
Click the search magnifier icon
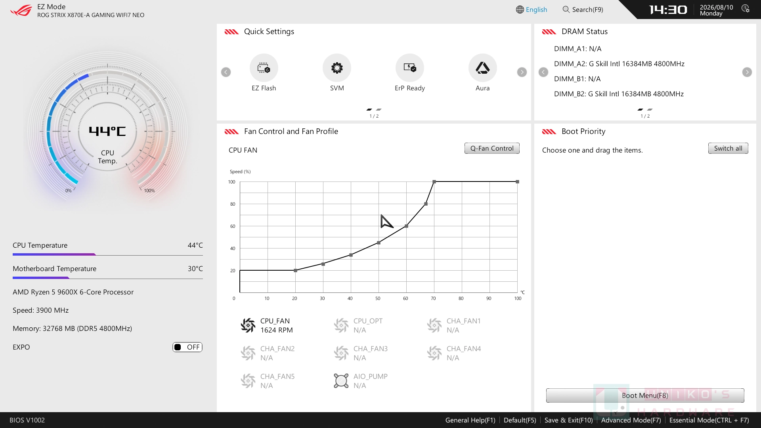(x=566, y=9)
